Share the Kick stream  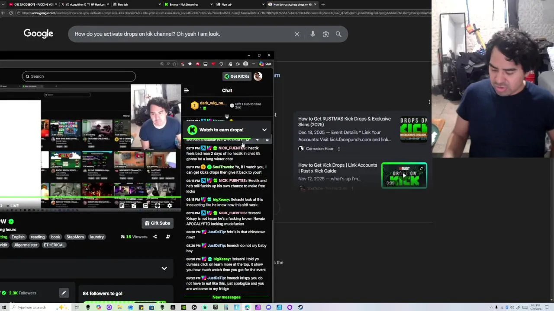coord(155,237)
